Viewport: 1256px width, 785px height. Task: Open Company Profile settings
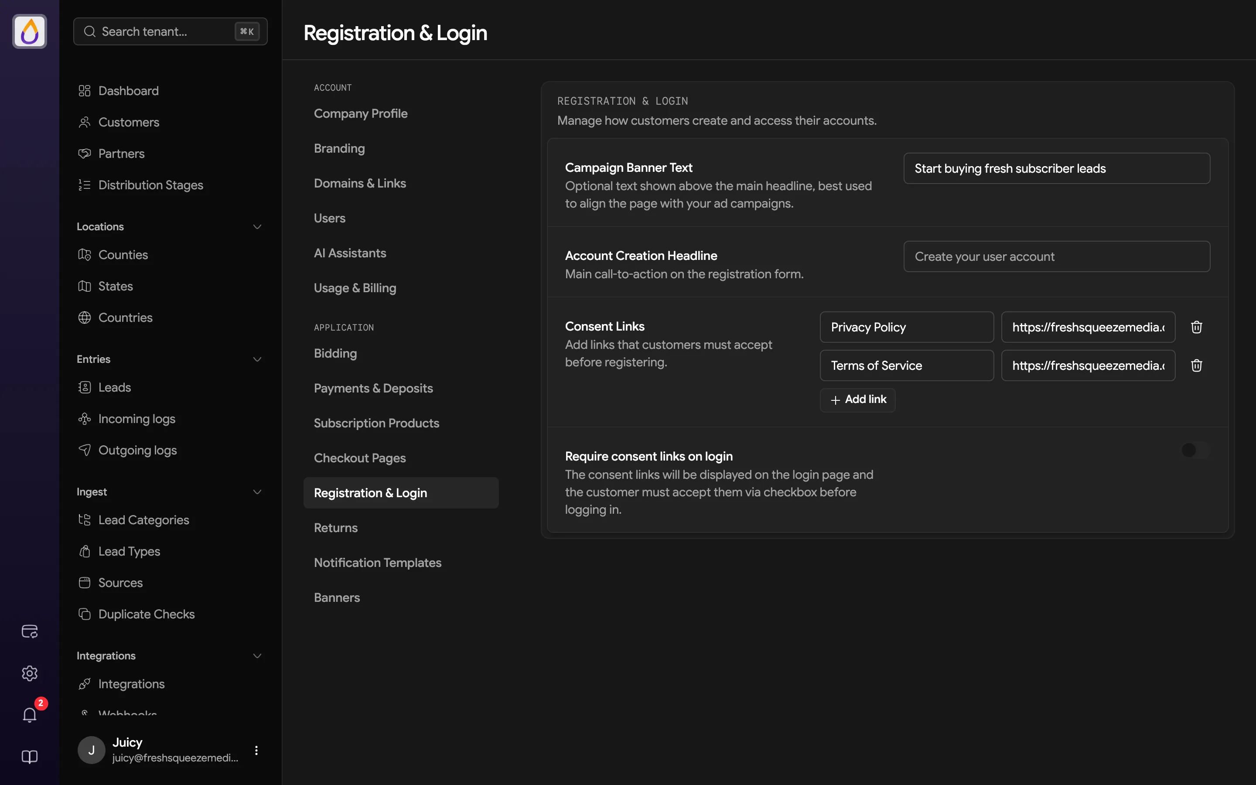click(x=401, y=114)
